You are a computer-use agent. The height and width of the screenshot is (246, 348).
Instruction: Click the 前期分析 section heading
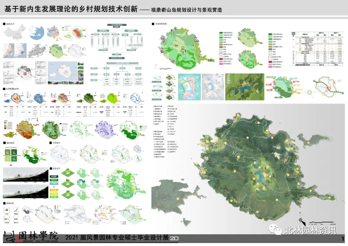pyautogui.click(x=9, y=24)
